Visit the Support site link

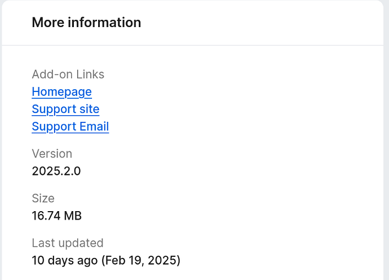point(65,109)
